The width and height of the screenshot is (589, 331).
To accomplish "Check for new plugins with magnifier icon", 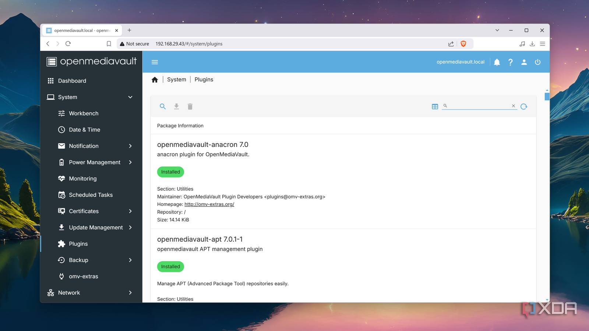I will [x=163, y=107].
